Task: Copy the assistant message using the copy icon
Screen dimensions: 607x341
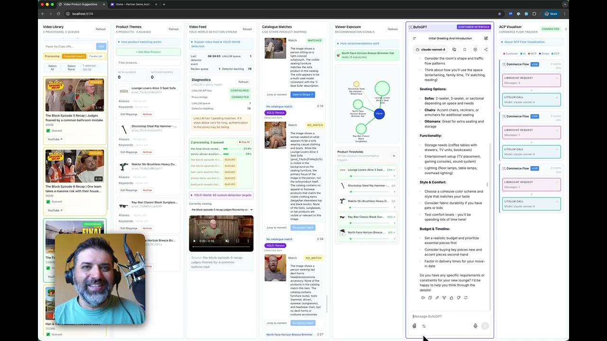Action: [430, 297]
